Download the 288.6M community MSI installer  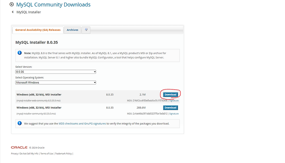171,108
